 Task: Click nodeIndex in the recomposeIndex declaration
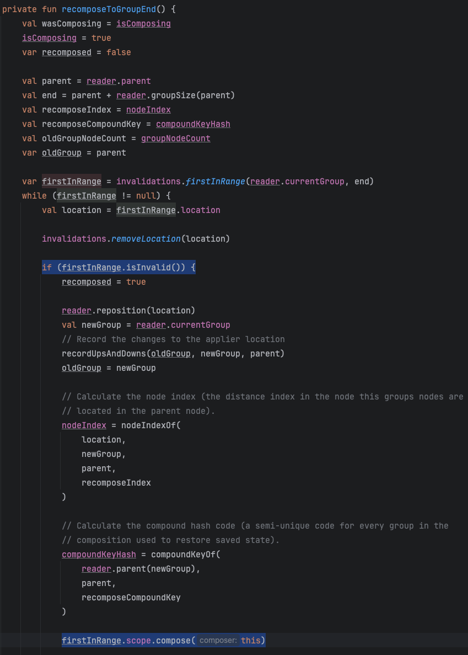[x=148, y=110]
